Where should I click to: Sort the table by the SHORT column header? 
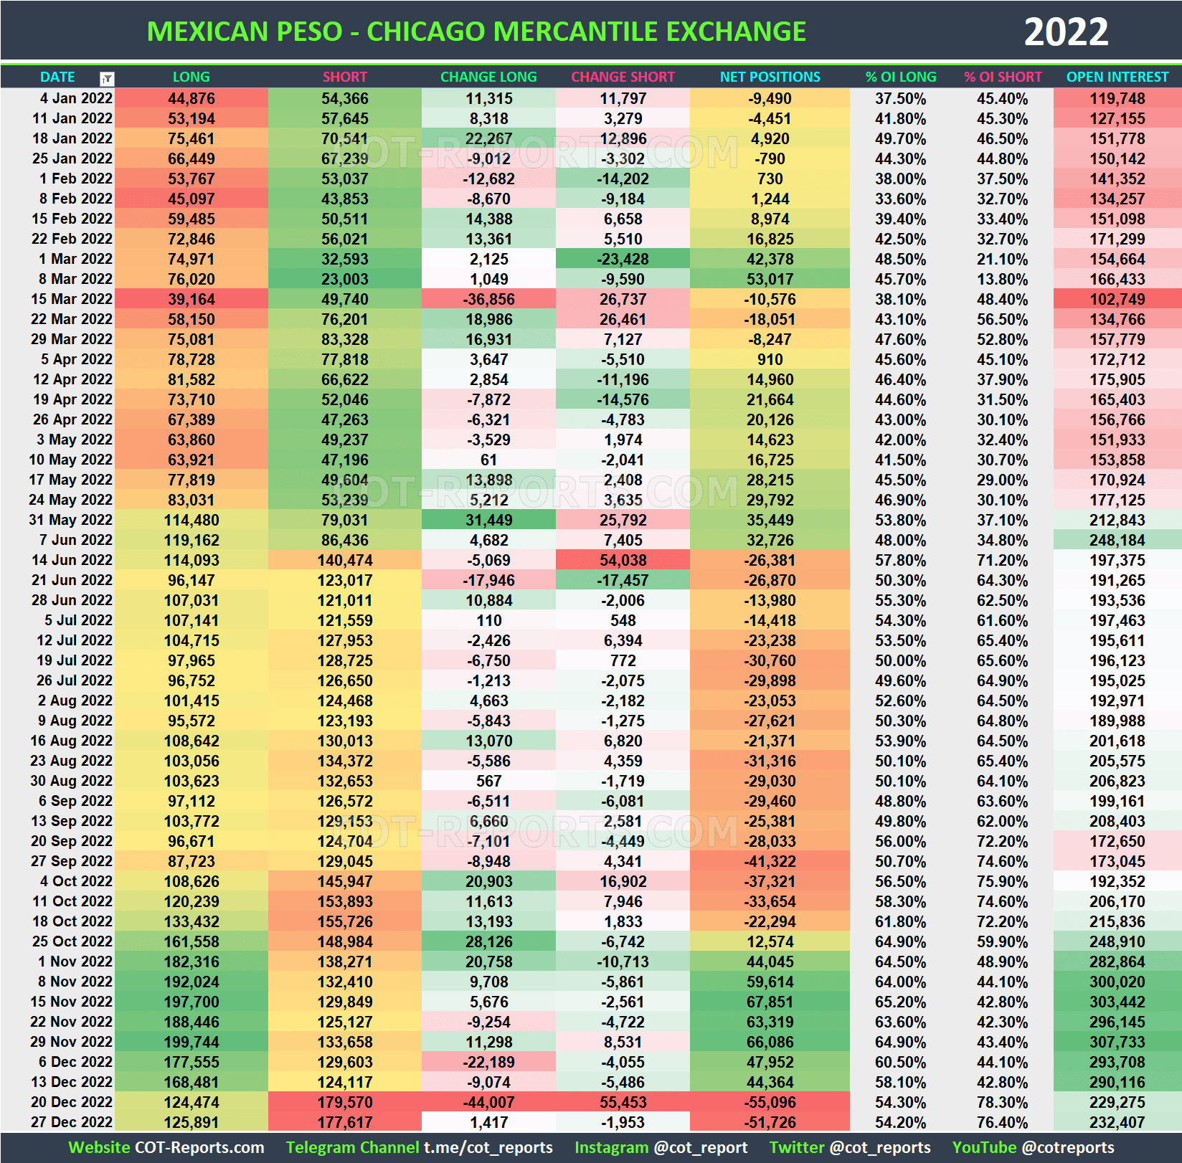(x=344, y=77)
